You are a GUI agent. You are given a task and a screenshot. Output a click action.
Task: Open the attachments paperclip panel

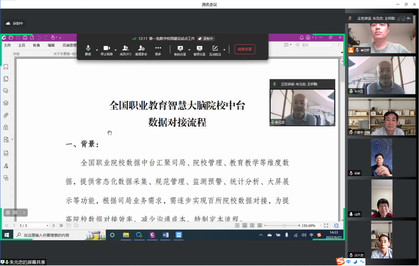[x=6, y=115]
